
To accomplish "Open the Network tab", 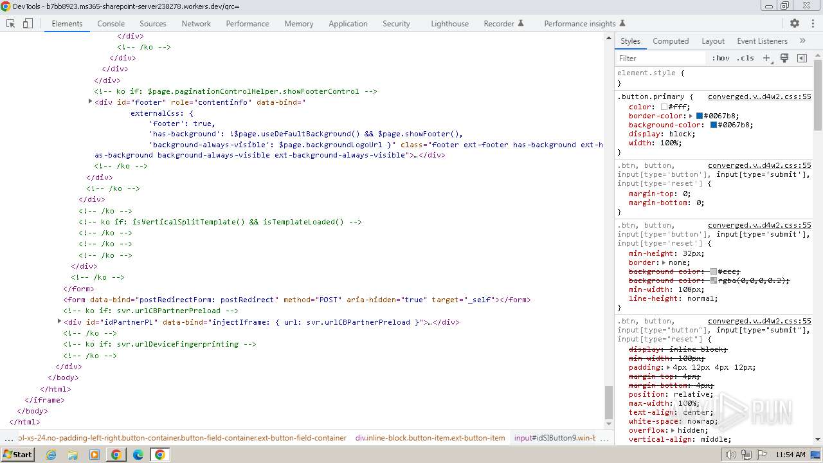I will tap(196, 23).
